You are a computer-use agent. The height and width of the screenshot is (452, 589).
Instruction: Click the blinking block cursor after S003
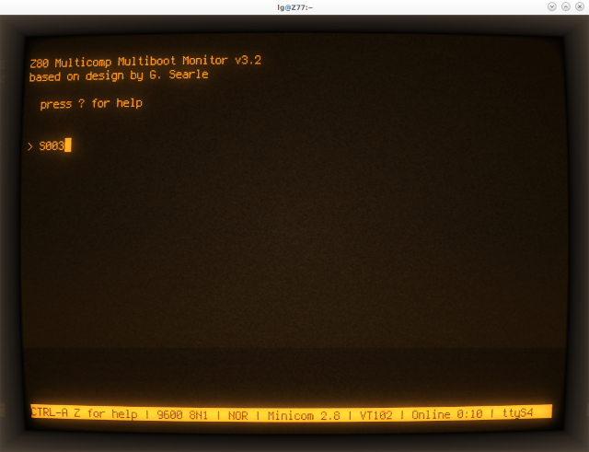[x=68, y=145]
